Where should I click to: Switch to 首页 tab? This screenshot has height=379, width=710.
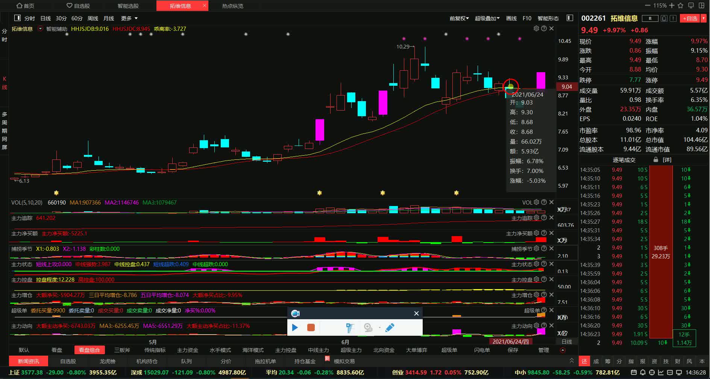click(x=26, y=6)
